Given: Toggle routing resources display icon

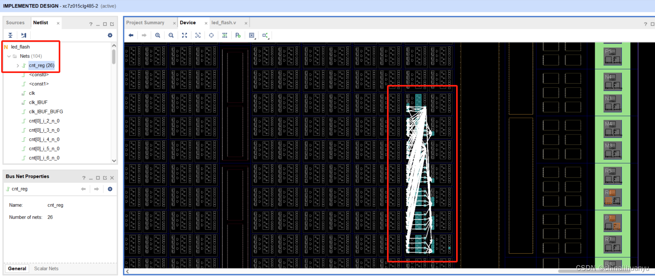Looking at the screenshot, I should click(x=225, y=35).
